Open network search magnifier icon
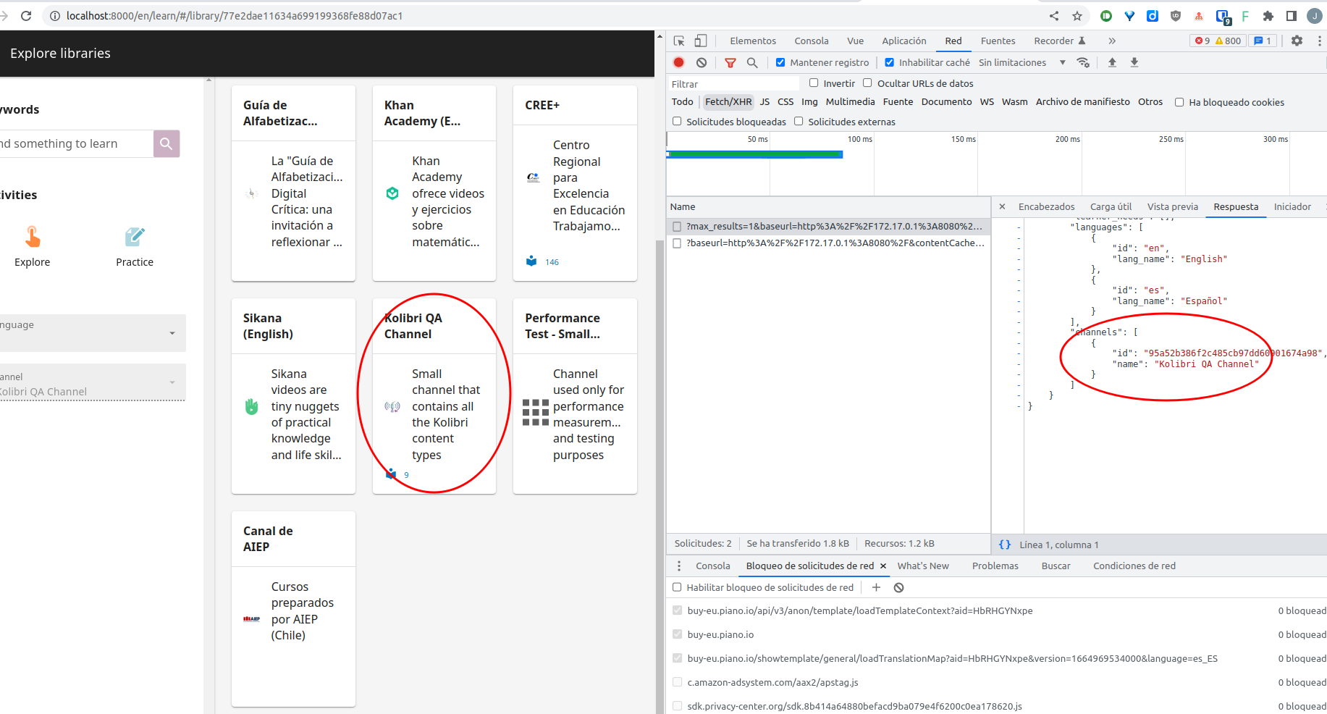 (x=752, y=63)
